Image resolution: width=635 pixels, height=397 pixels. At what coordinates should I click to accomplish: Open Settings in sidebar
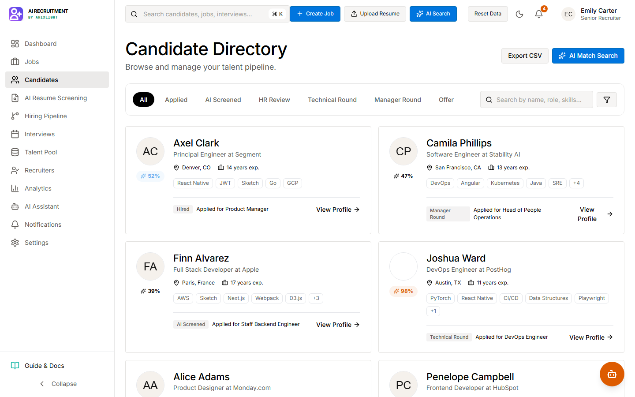point(57,243)
